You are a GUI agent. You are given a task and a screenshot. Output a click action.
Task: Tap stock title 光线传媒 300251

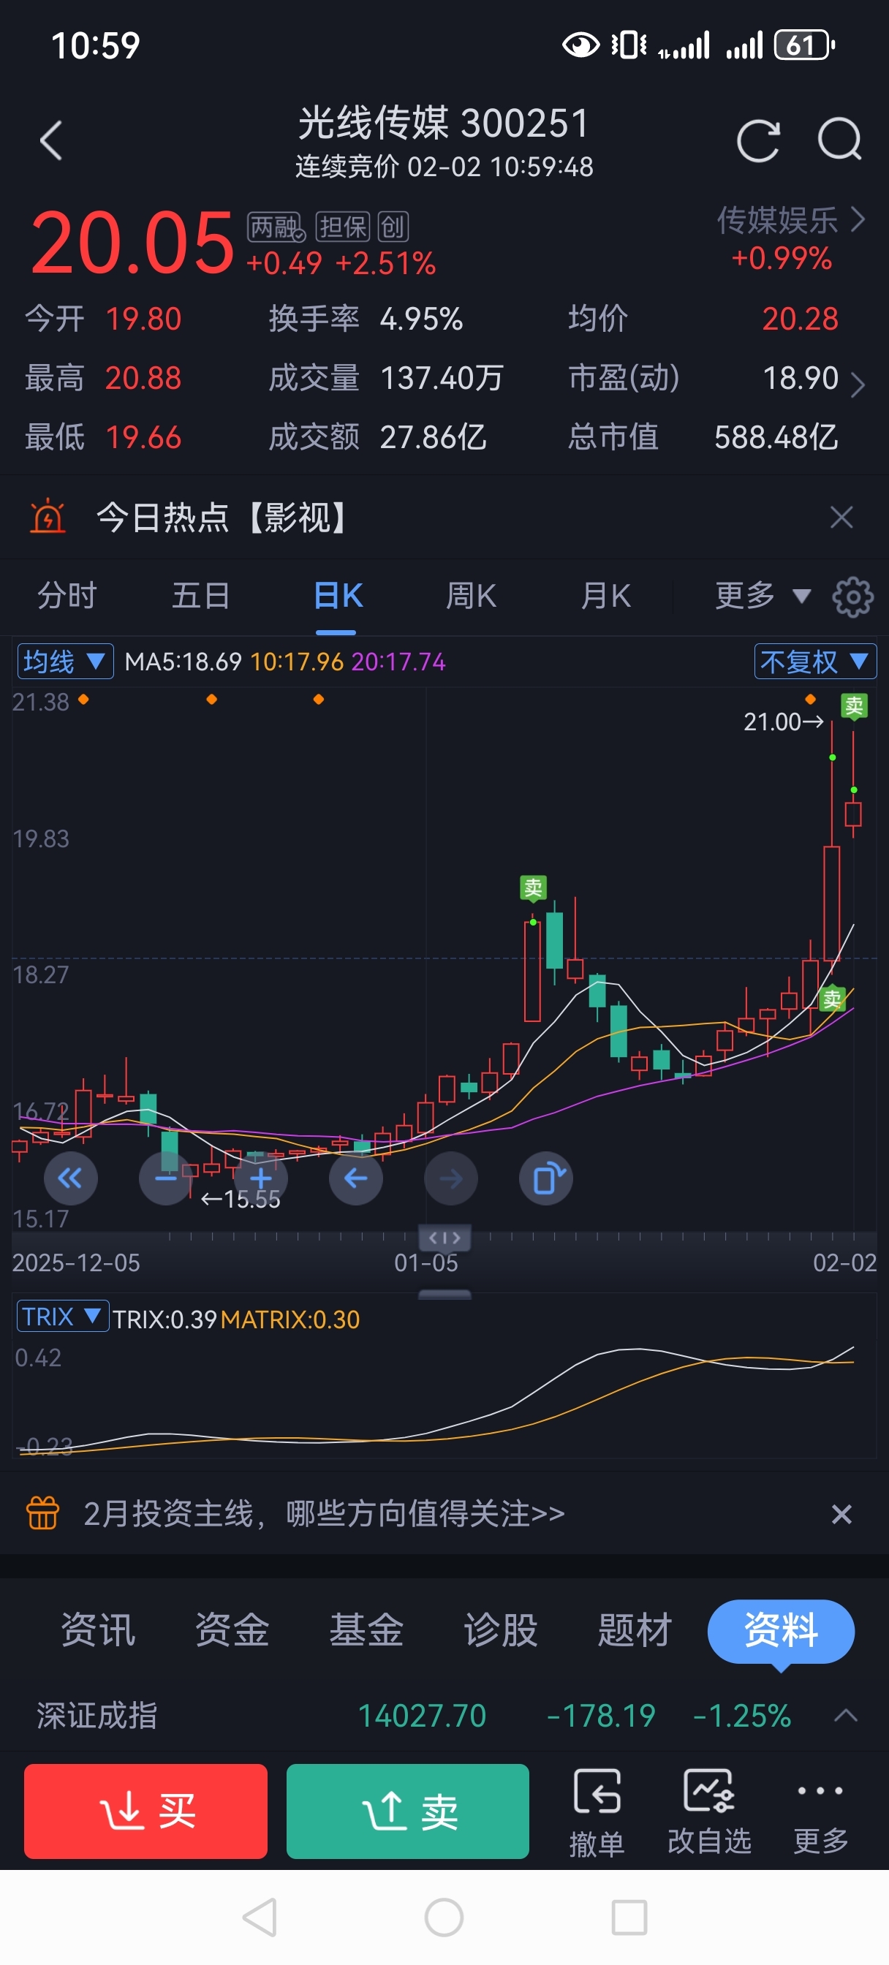pos(444,123)
